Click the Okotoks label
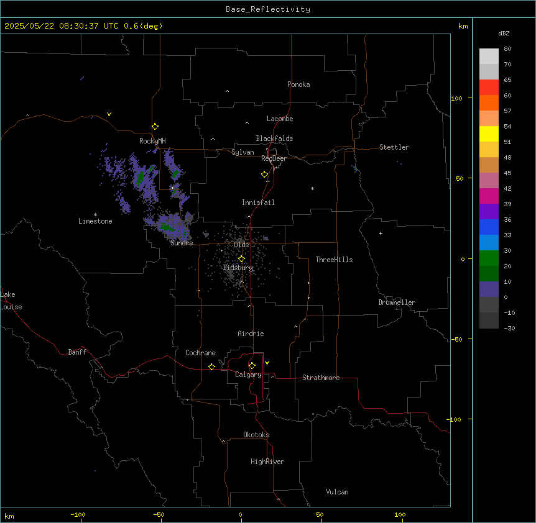This screenshot has height=523, width=536. click(256, 435)
